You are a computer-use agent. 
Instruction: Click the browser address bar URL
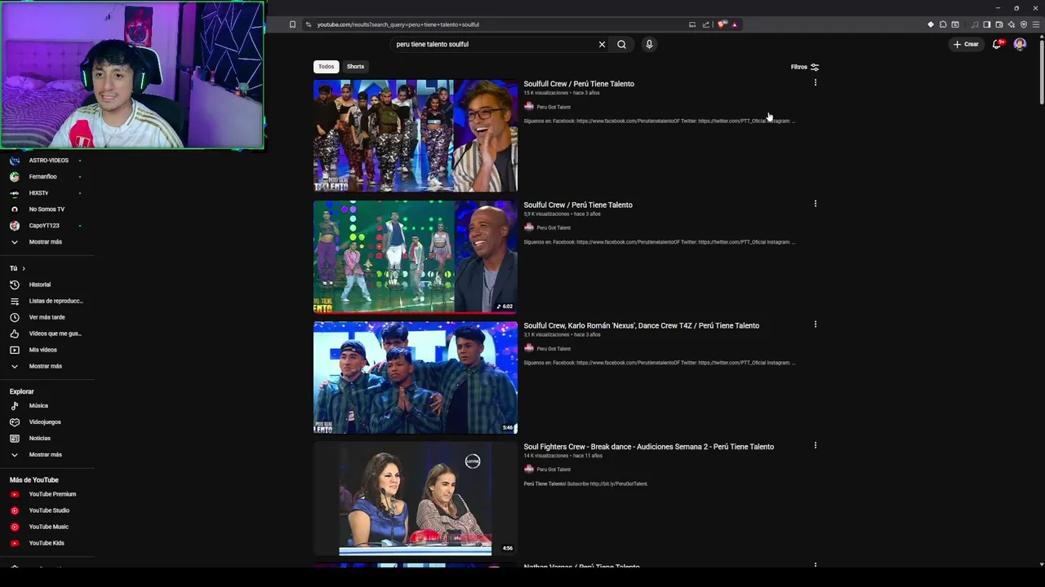click(398, 24)
